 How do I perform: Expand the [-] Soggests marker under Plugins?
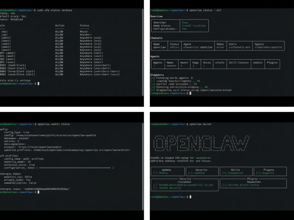[258, 173]
